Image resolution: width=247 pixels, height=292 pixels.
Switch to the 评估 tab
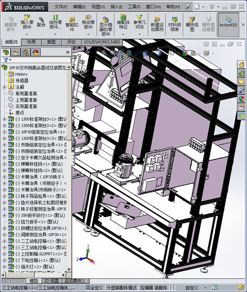pyautogui.click(x=71, y=42)
